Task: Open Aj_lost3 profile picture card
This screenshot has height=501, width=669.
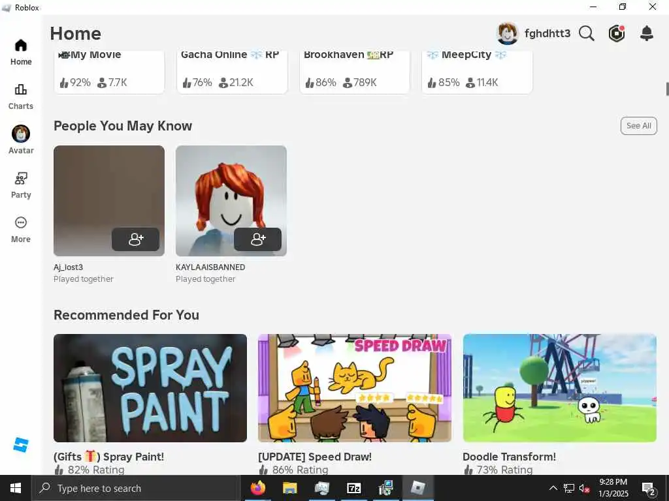Action: pyautogui.click(x=109, y=201)
